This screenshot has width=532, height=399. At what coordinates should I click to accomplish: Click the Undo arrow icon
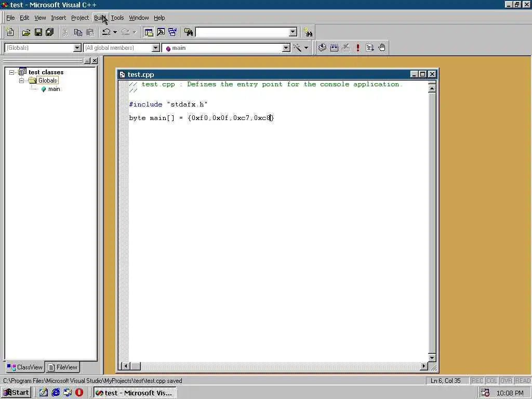pos(106,32)
